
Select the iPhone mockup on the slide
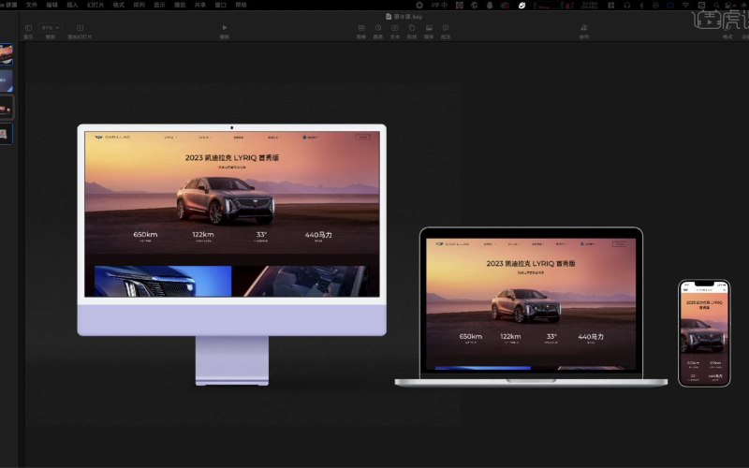click(x=704, y=333)
